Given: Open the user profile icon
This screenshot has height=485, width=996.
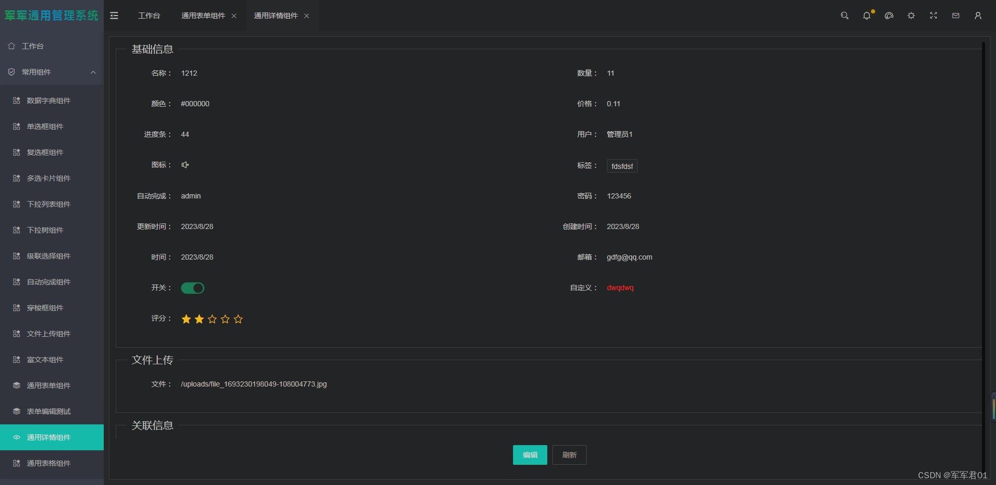Looking at the screenshot, I should tap(978, 16).
